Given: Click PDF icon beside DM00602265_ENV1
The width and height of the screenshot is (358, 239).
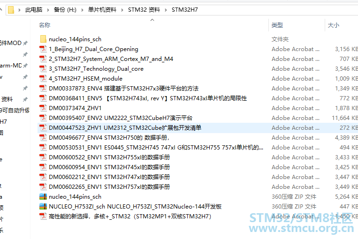Looking at the screenshot, I should pos(43,187).
